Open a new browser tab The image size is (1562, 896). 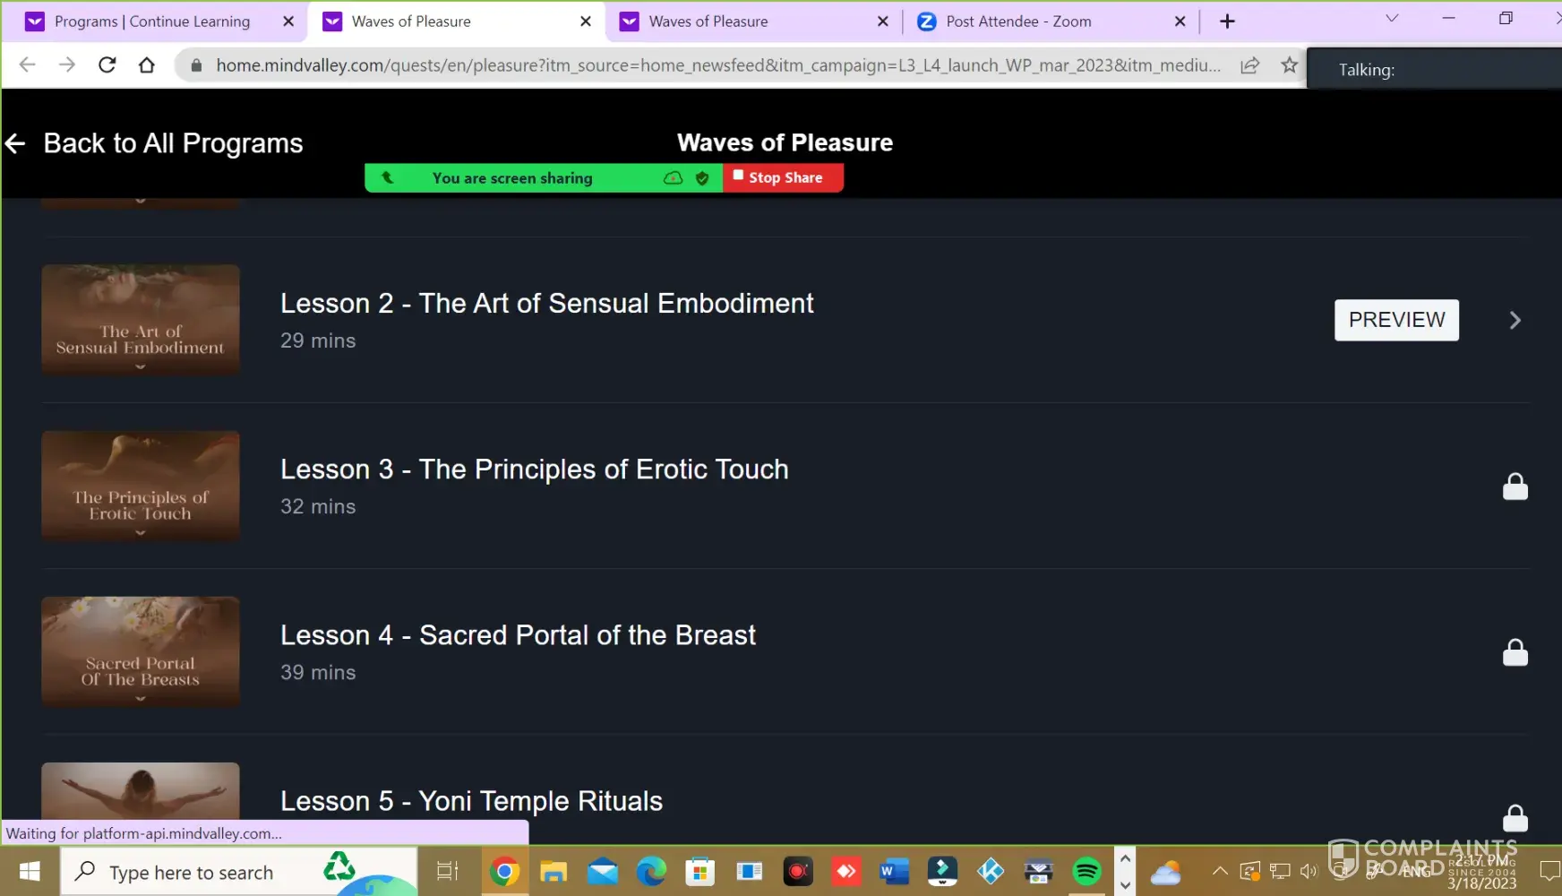(1227, 22)
